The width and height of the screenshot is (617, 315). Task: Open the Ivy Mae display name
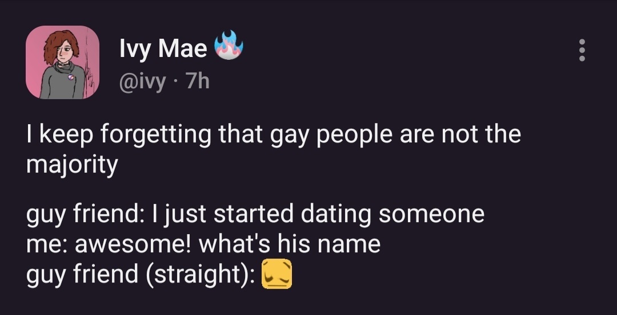163,48
